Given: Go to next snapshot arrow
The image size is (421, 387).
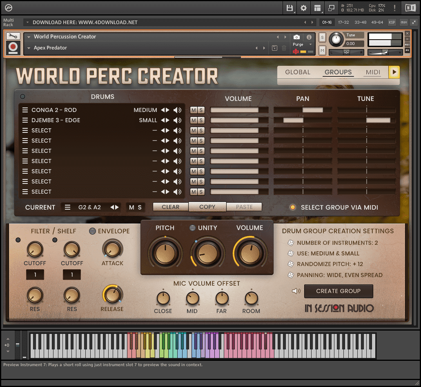Looking at the screenshot, I should 264,48.
